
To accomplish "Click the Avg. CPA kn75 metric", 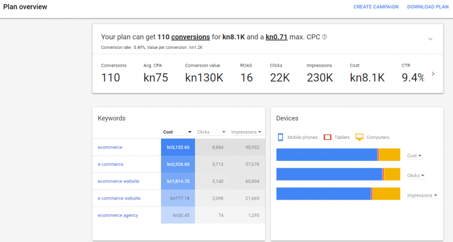I will tap(156, 73).
